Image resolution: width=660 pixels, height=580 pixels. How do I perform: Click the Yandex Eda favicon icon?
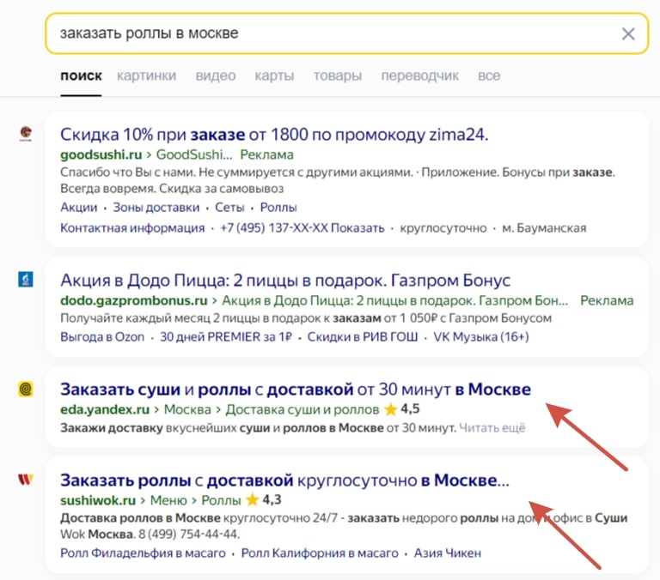coord(26,390)
